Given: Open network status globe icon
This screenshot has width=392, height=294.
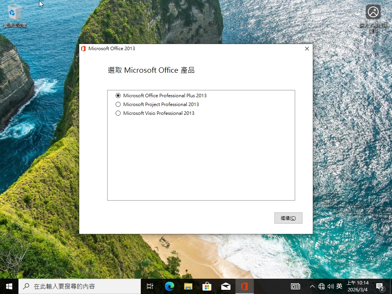Looking at the screenshot, I should tap(322, 286).
